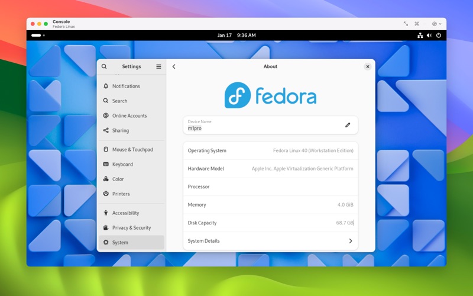Edit device name with pencil icon
This screenshot has height=296, width=473.
click(348, 125)
